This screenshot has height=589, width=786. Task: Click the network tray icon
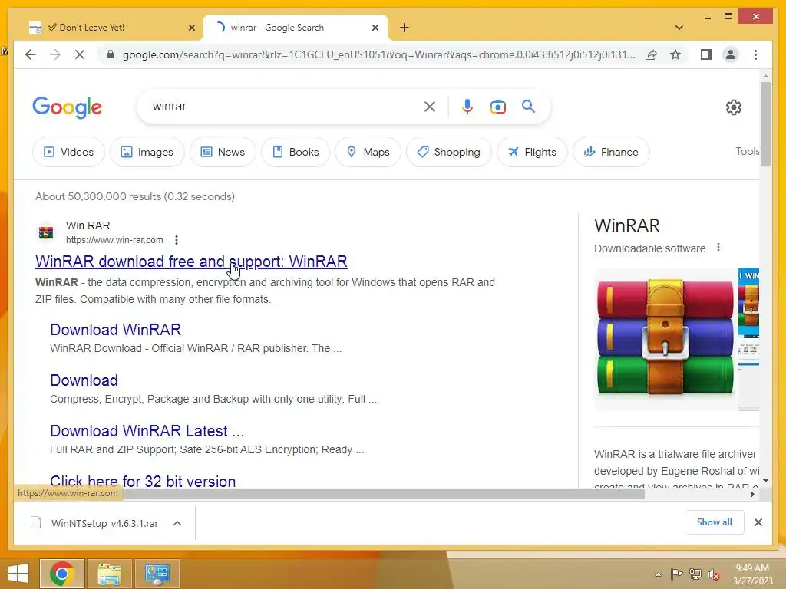tap(695, 574)
